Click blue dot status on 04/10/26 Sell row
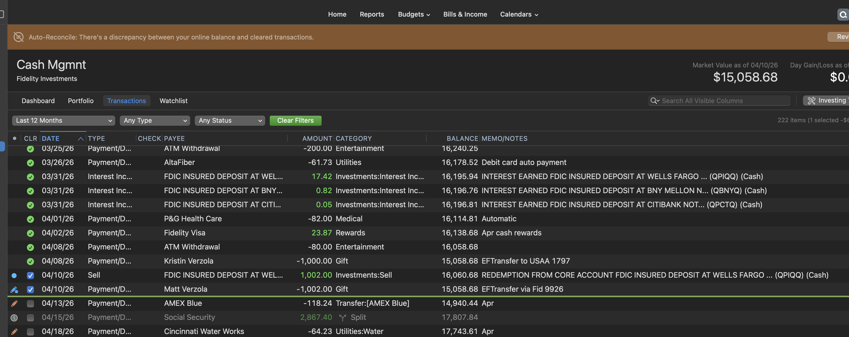 tap(14, 275)
